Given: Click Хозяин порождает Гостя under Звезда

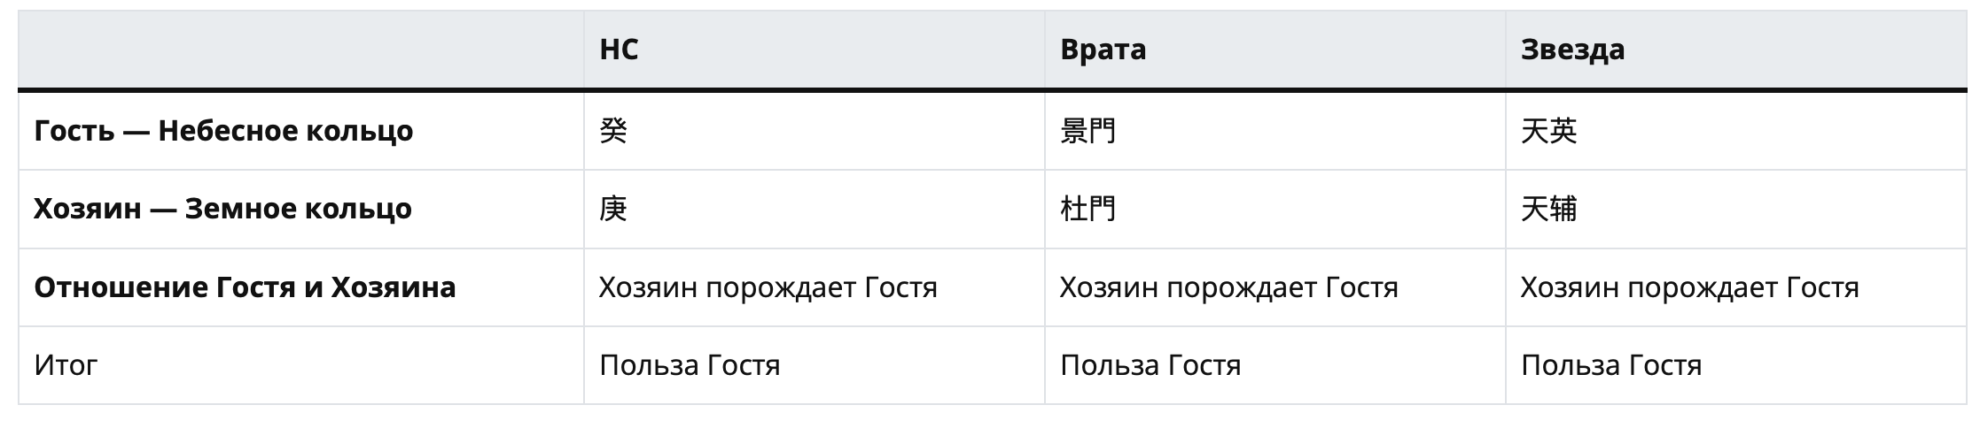Looking at the screenshot, I should tap(1690, 287).
